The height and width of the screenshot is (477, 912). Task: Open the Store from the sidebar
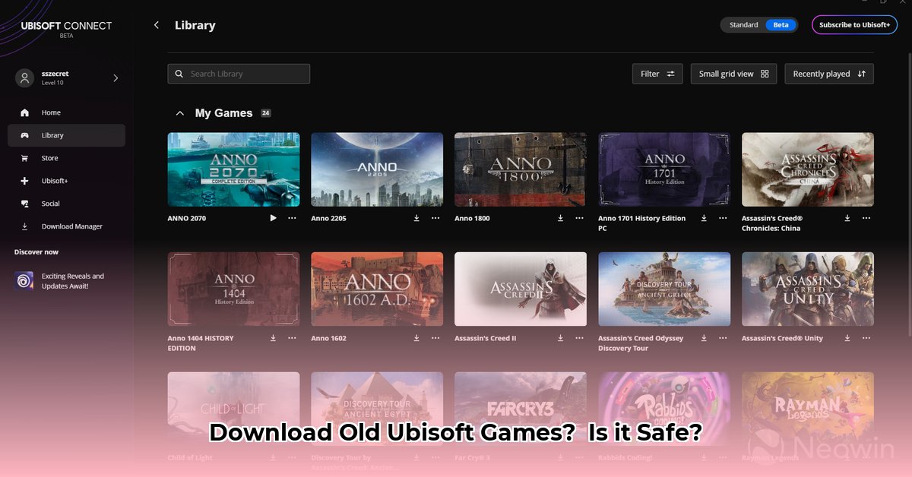tap(50, 157)
